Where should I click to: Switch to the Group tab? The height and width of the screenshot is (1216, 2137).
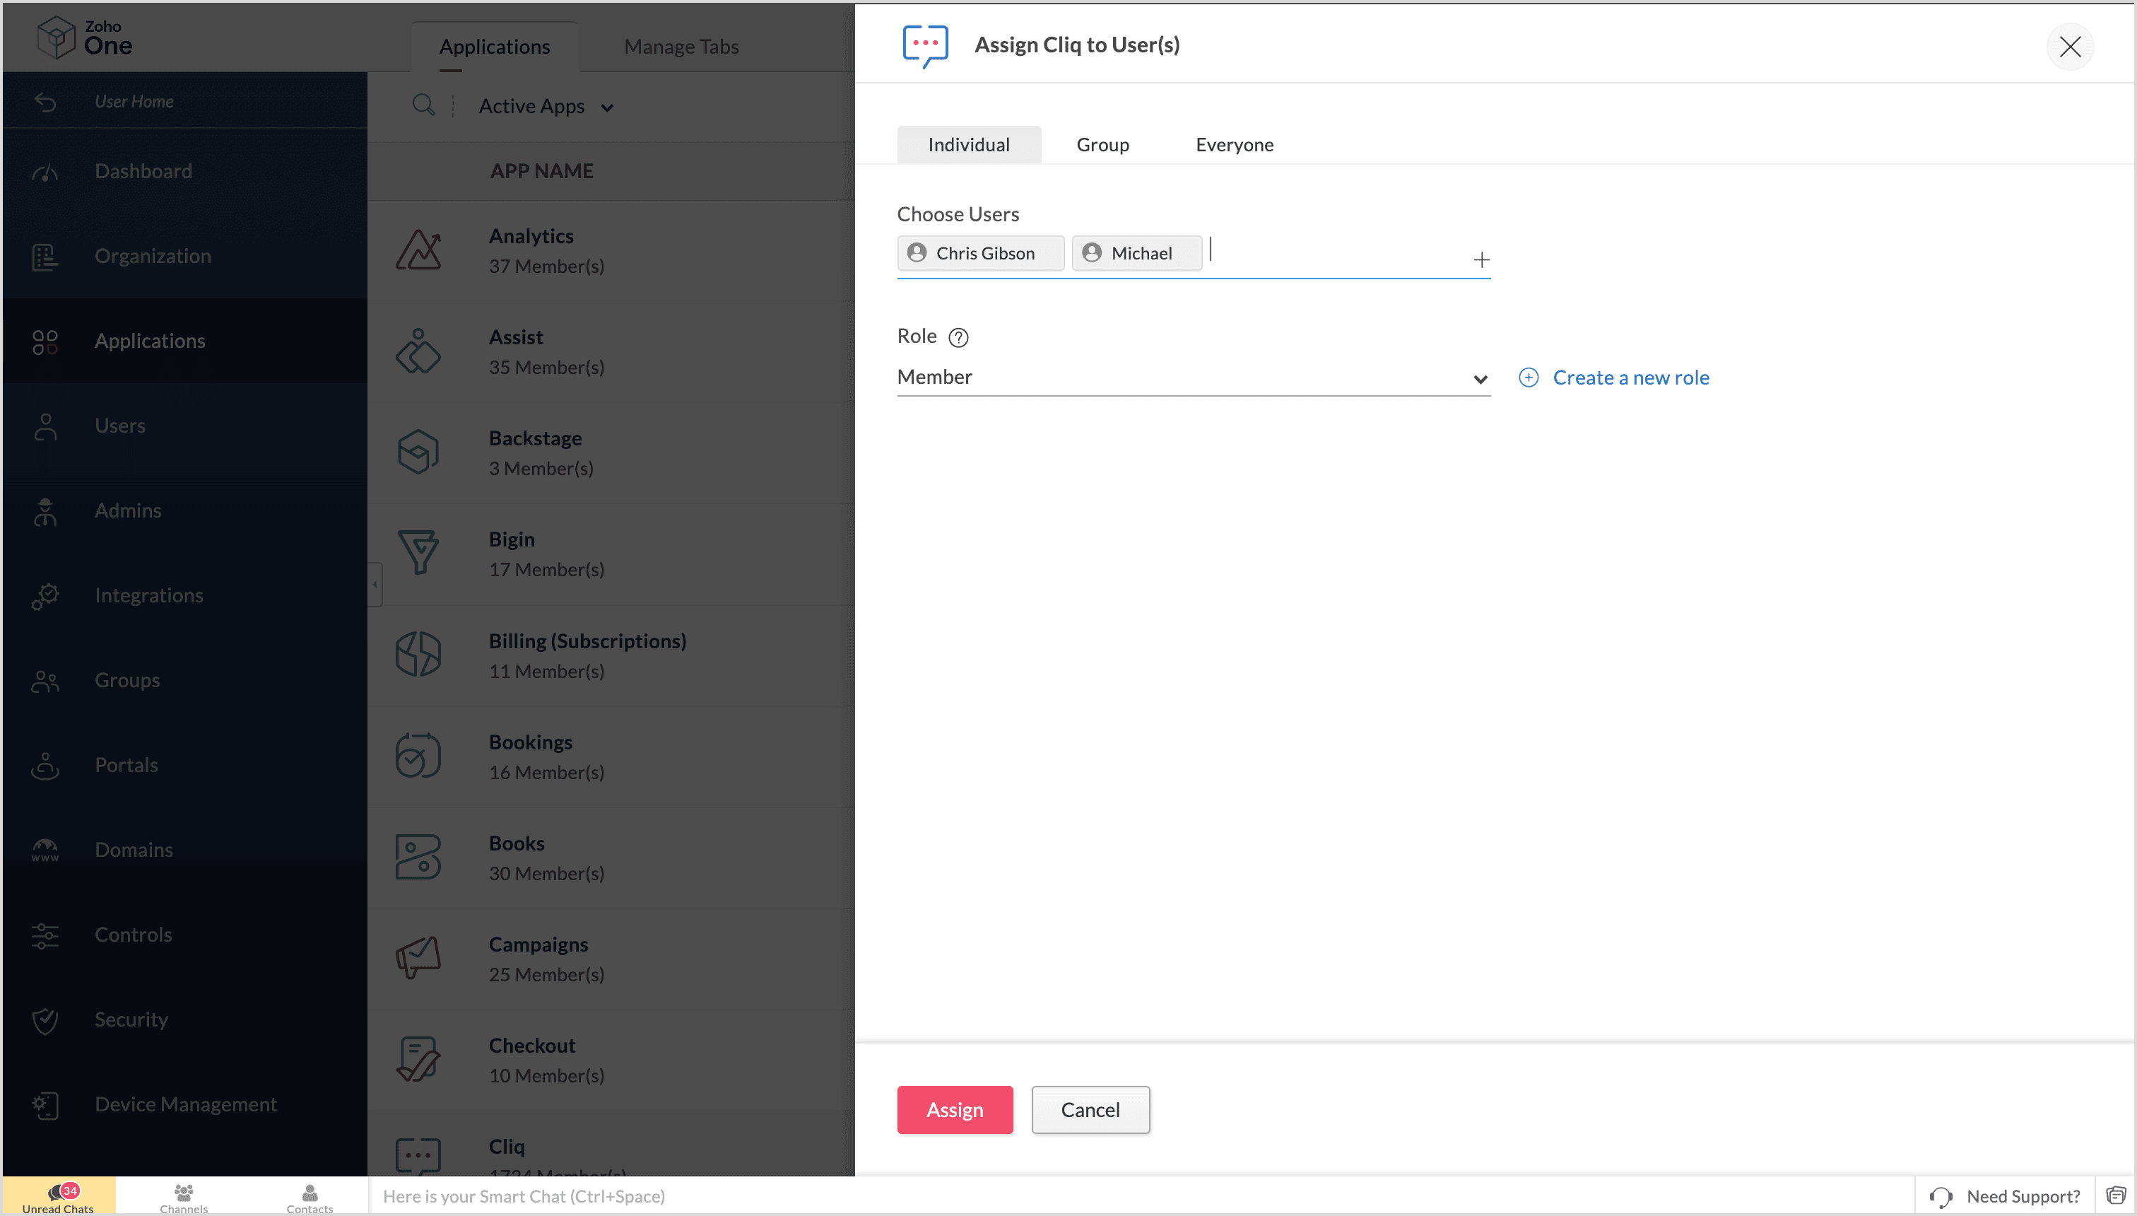click(1102, 144)
